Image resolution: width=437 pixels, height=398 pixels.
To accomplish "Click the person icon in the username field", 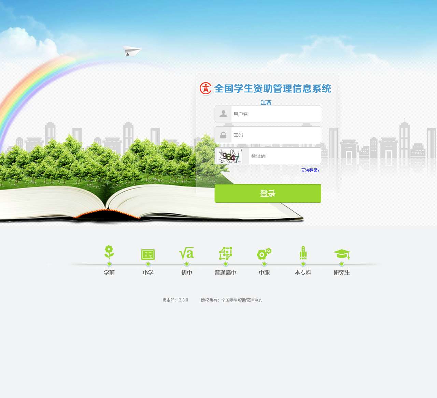I will click(223, 114).
